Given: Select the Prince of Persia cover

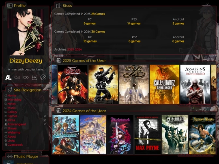Looking at the screenshot, I should (202, 134).
